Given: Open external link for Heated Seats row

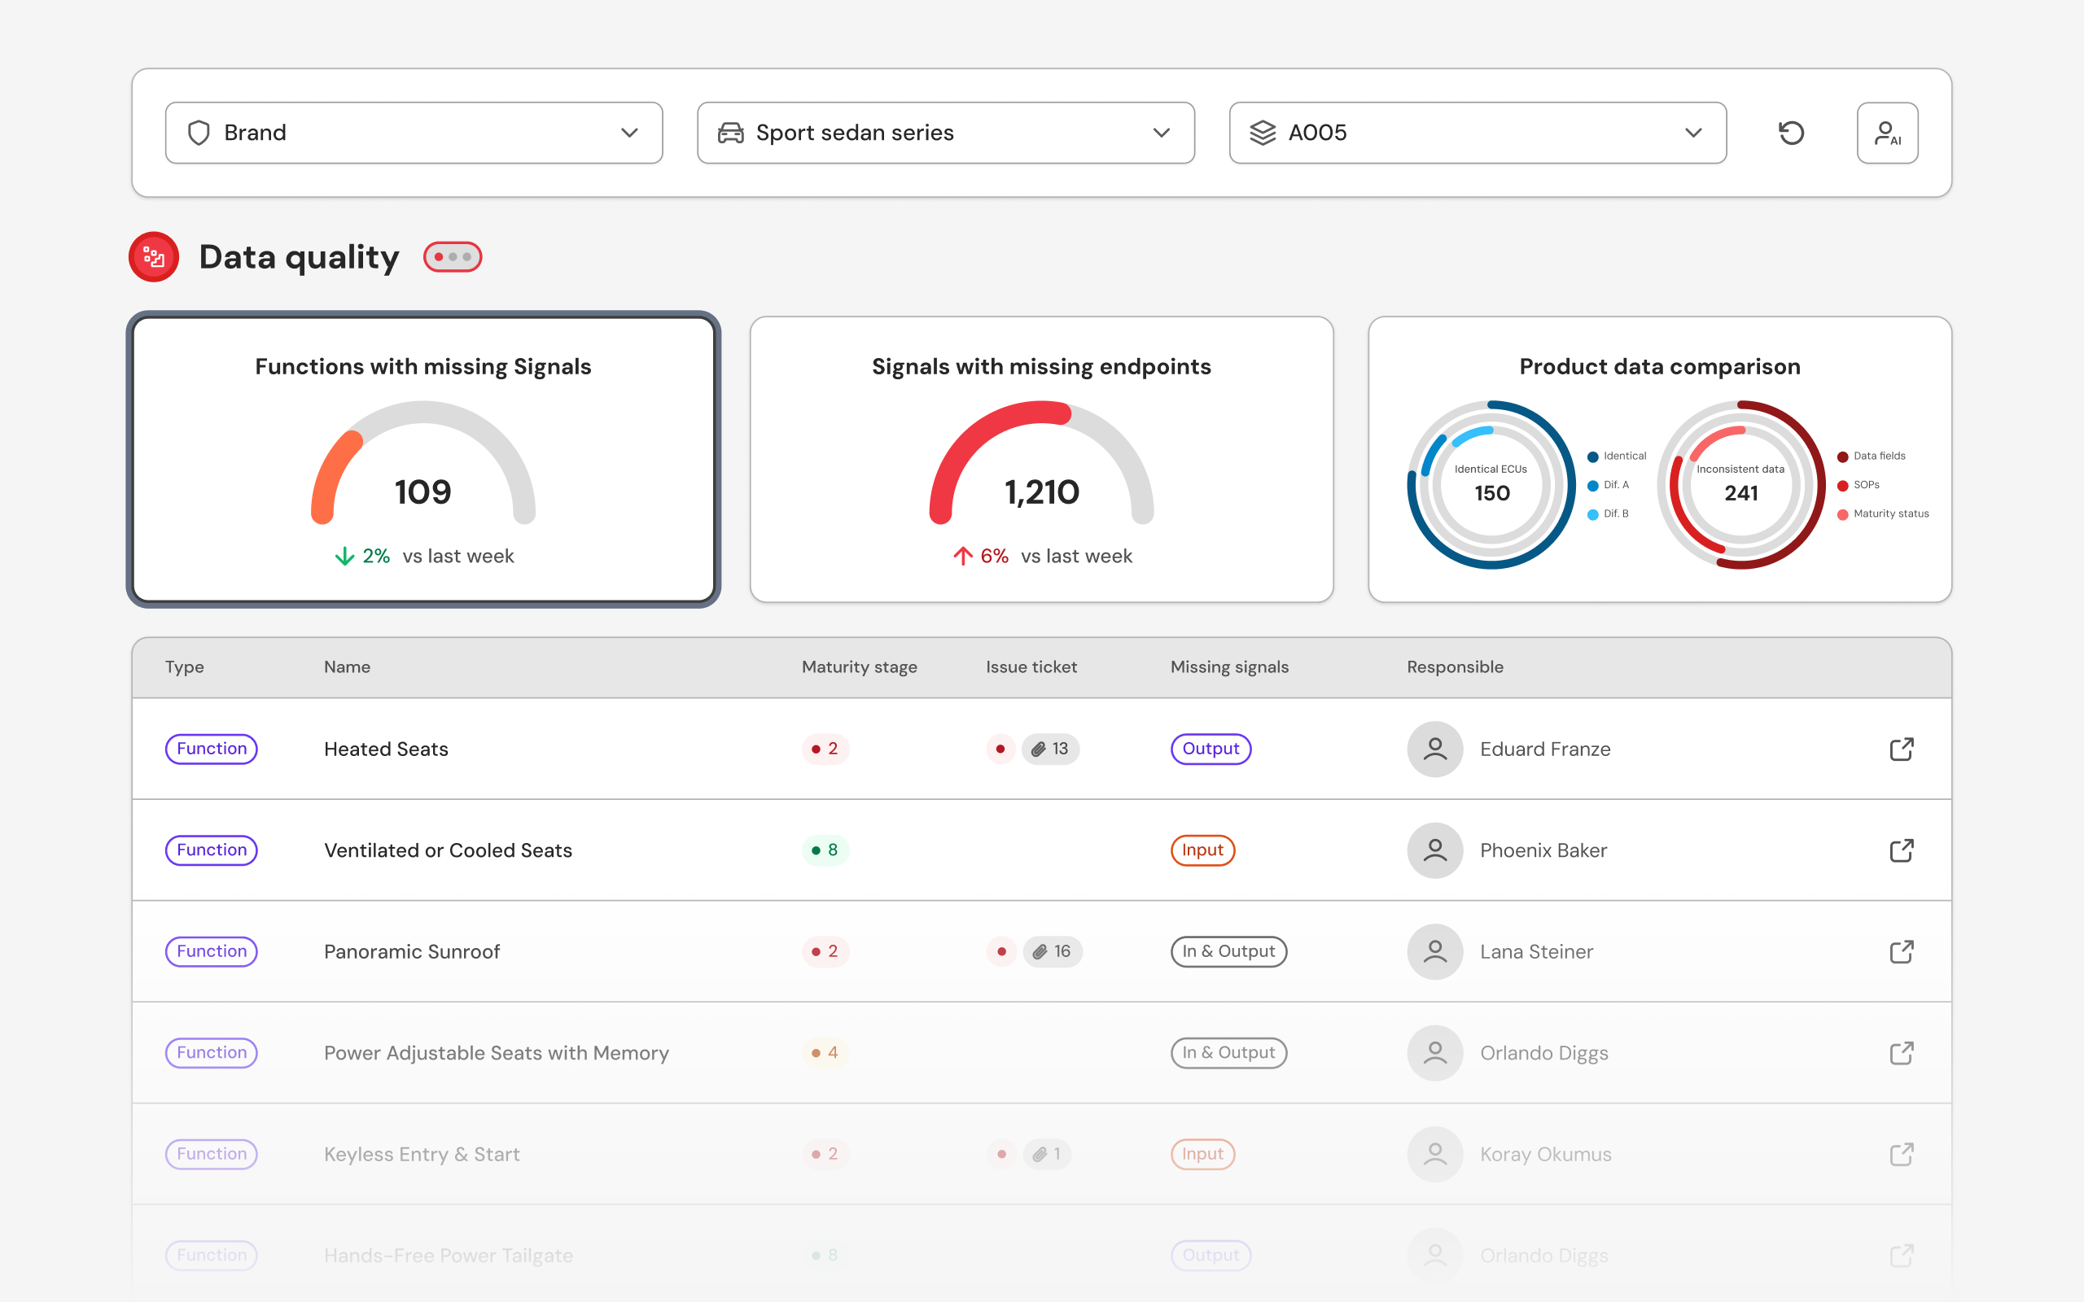Looking at the screenshot, I should pos(1902,749).
